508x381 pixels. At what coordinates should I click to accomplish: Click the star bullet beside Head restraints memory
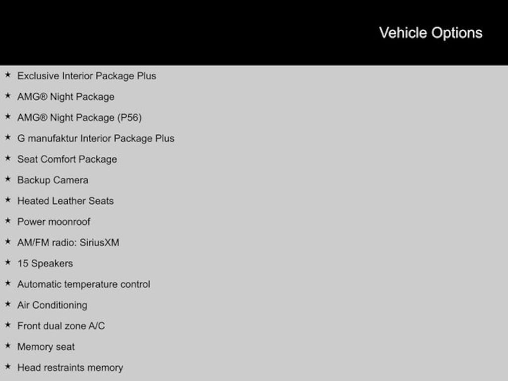pos(7,367)
